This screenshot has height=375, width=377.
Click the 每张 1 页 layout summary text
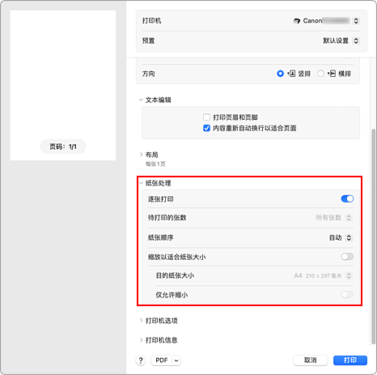pos(155,164)
